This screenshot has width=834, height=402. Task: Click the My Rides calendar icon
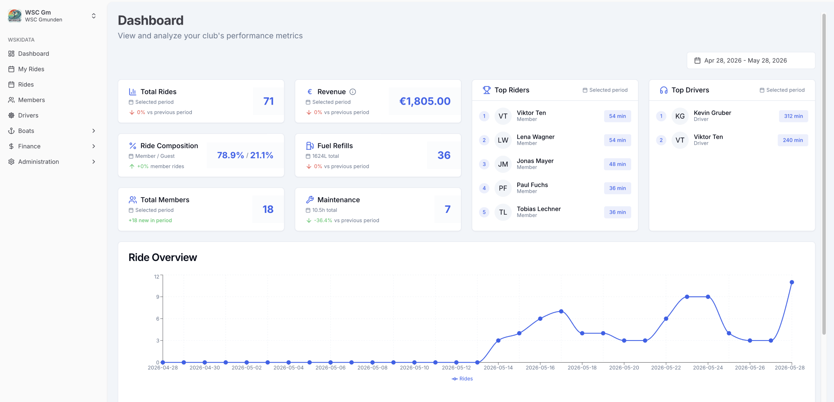click(x=12, y=69)
